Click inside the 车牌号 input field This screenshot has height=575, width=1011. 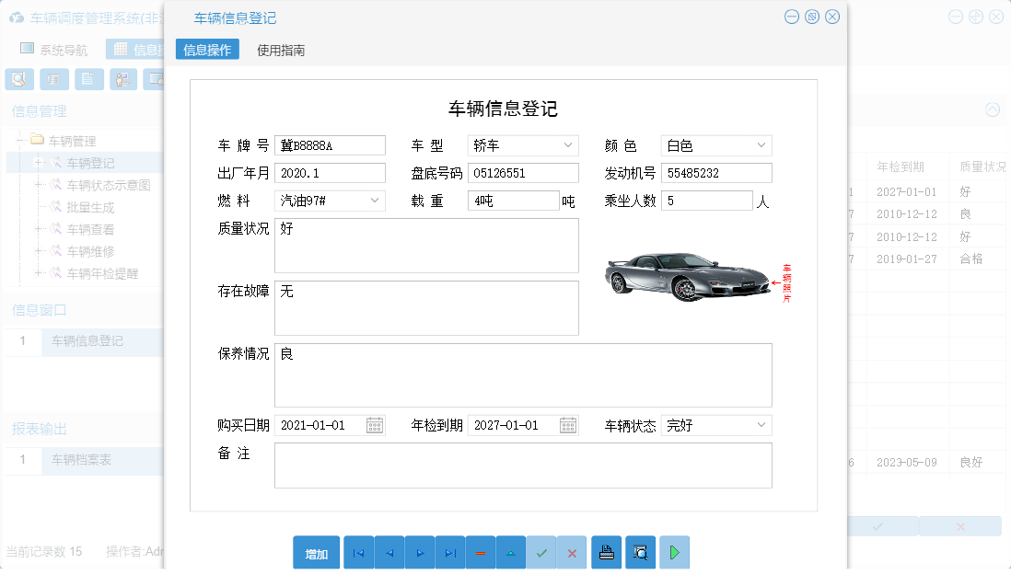point(330,144)
